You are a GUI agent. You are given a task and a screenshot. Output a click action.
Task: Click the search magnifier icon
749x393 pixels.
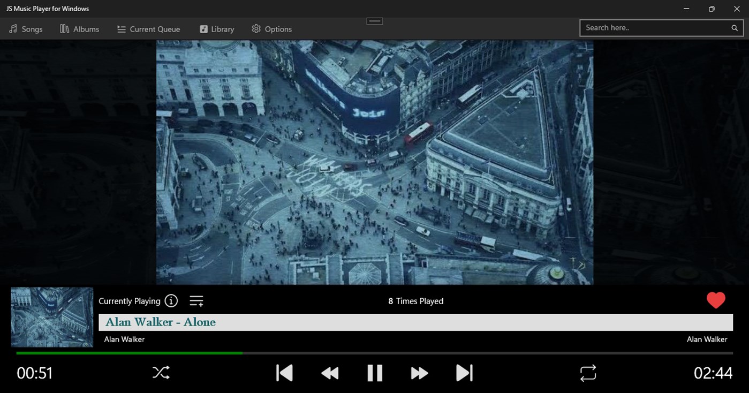pos(734,27)
